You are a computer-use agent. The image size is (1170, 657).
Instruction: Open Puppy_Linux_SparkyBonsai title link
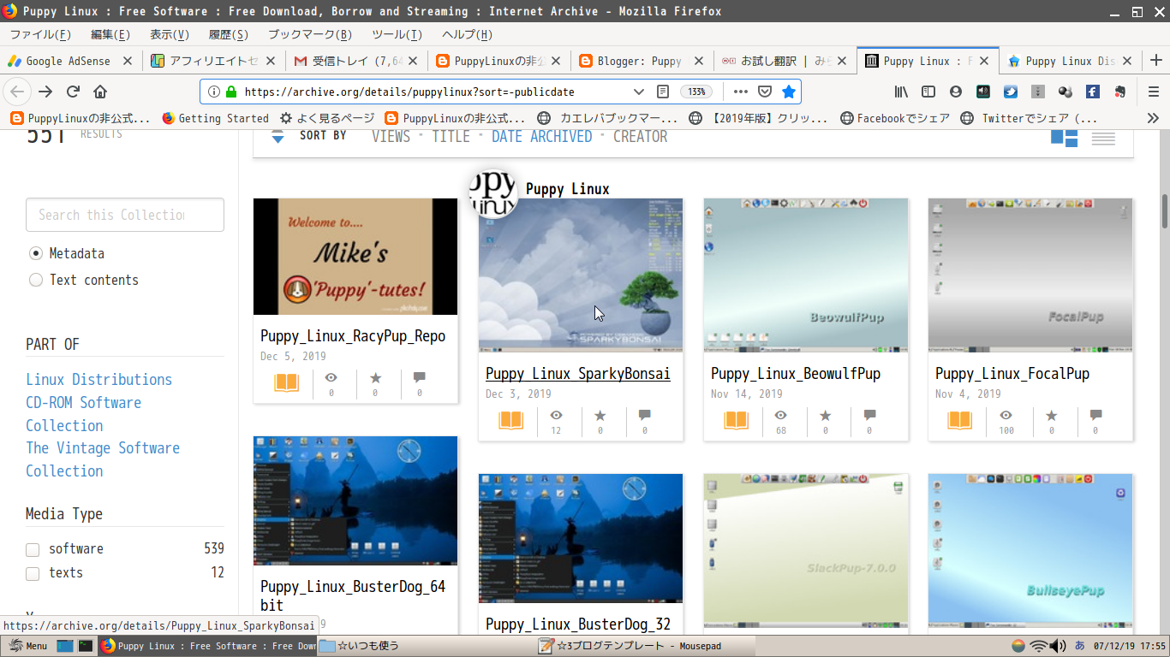(577, 374)
